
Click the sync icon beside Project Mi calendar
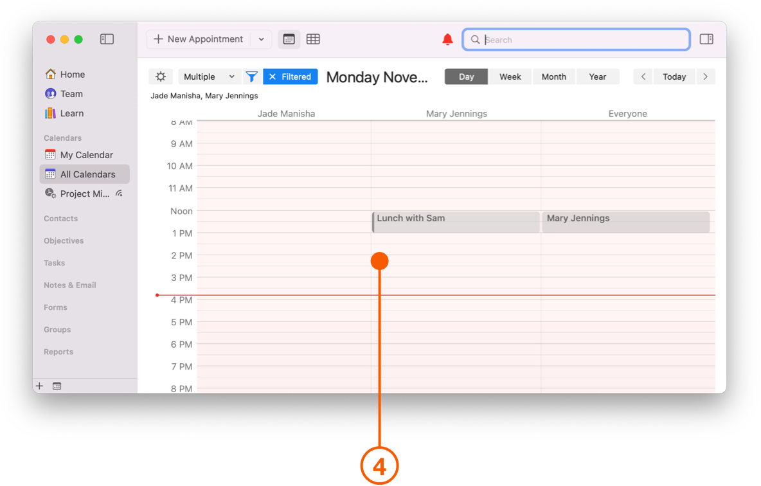click(118, 193)
